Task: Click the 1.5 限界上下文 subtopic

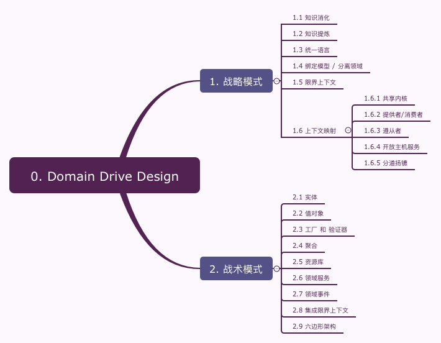Action: pos(313,82)
